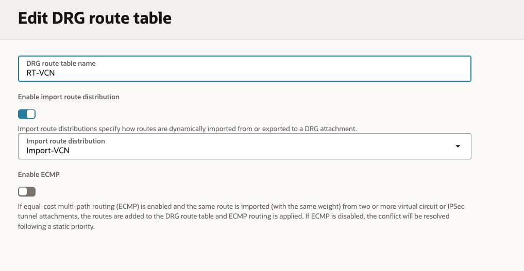524x271 pixels.
Task: Click the Import route distribution field label
Action: click(x=65, y=141)
